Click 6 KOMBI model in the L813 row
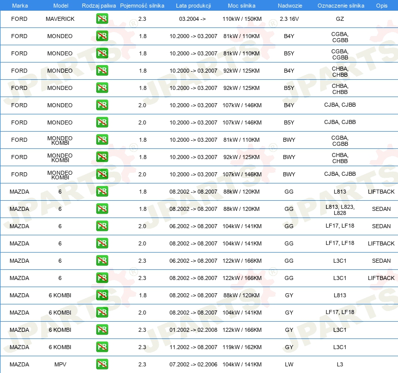The width and height of the screenshot is (398, 373). (x=60, y=295)
